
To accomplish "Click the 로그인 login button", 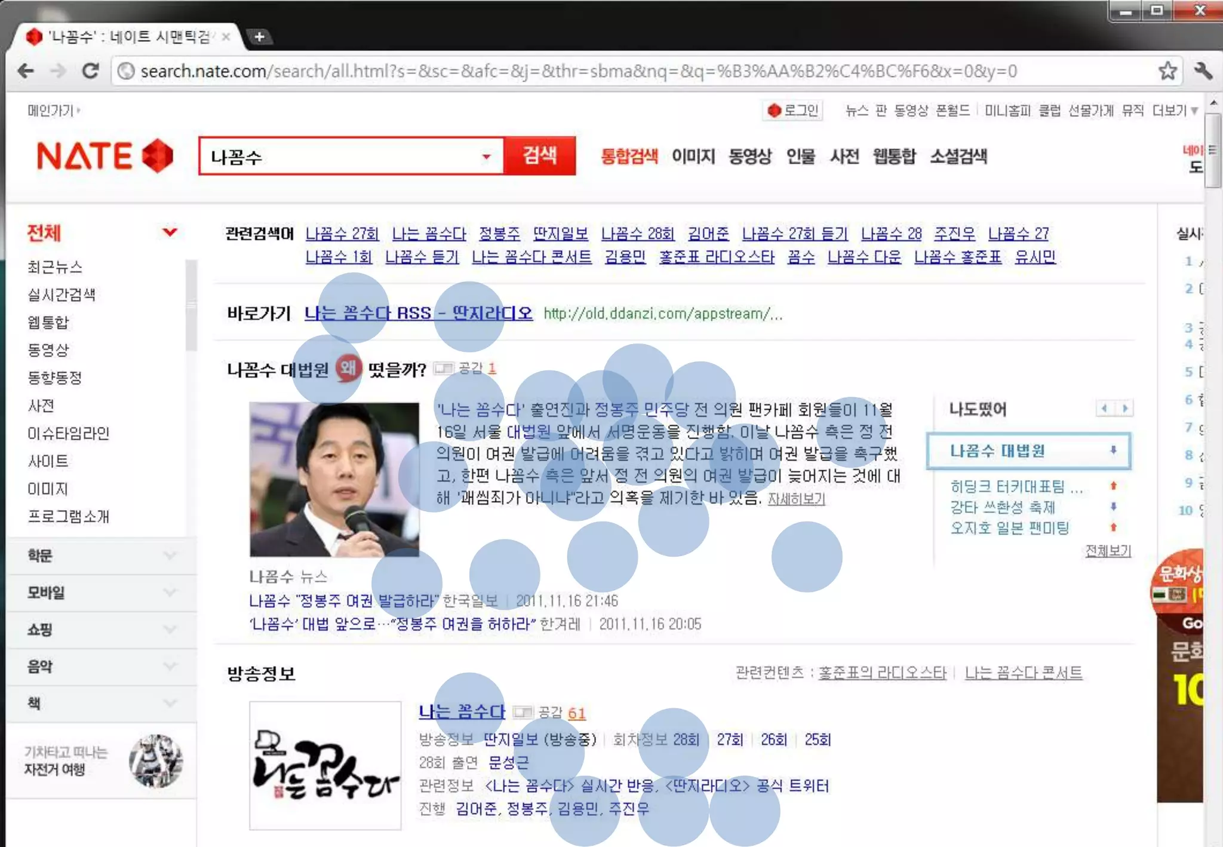I will [x=793, y=111].
